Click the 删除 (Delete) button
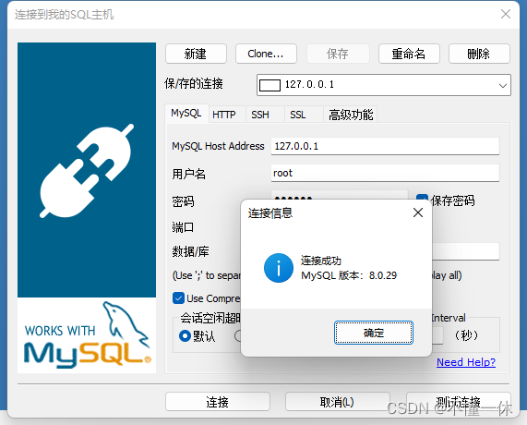The width and height of the screenshot is (527, 425). pyautogui.click(x=479, y=54)
